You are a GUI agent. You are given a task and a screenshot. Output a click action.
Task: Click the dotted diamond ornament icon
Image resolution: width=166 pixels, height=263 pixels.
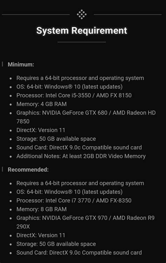click(x=82, y=14)
